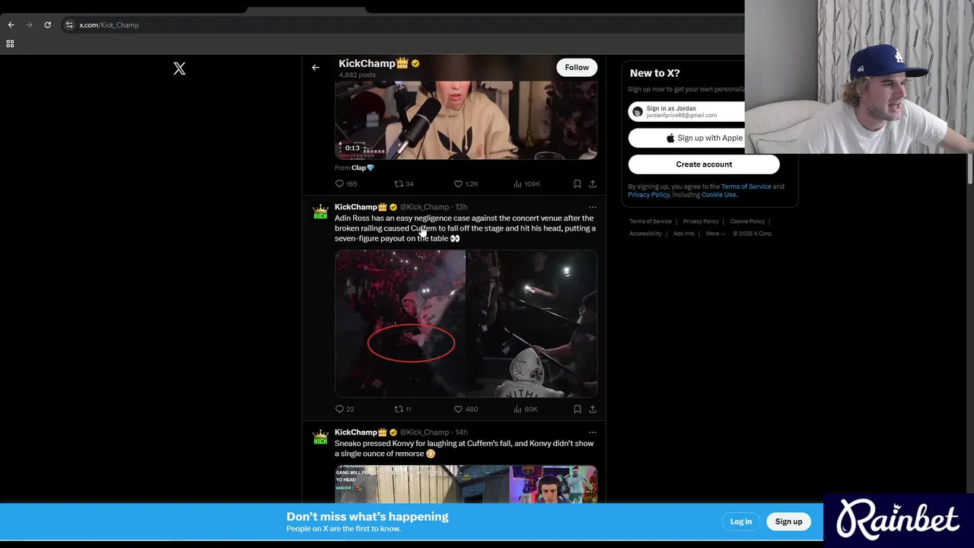Click KickChamp avatar on the Sneako post
This screenshot has width=974, height=548.
pos(320,438)
